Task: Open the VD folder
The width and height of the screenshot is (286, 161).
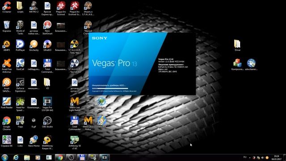Action: pos(47,84)
